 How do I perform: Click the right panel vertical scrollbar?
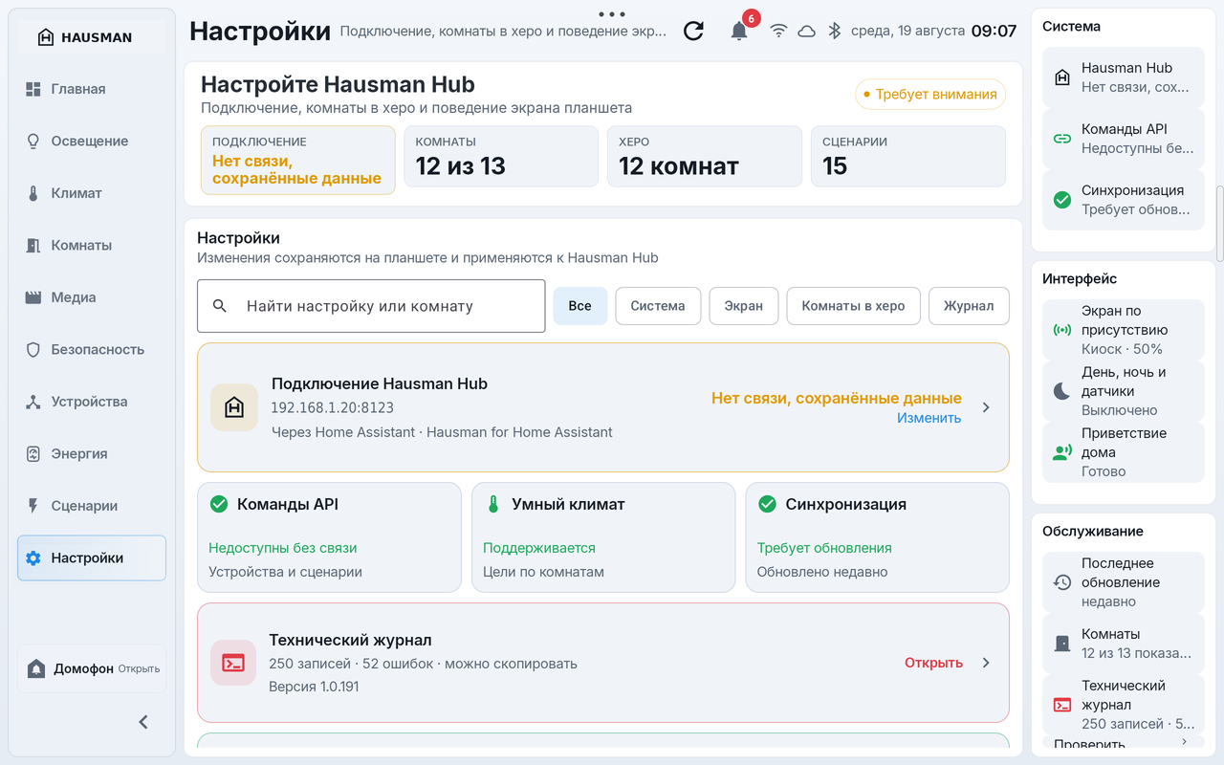tap(1219, 223)
